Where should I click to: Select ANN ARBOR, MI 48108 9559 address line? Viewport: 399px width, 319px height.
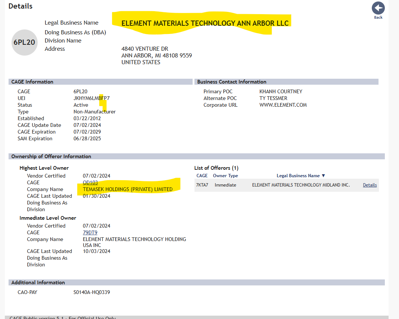(156, 56)
